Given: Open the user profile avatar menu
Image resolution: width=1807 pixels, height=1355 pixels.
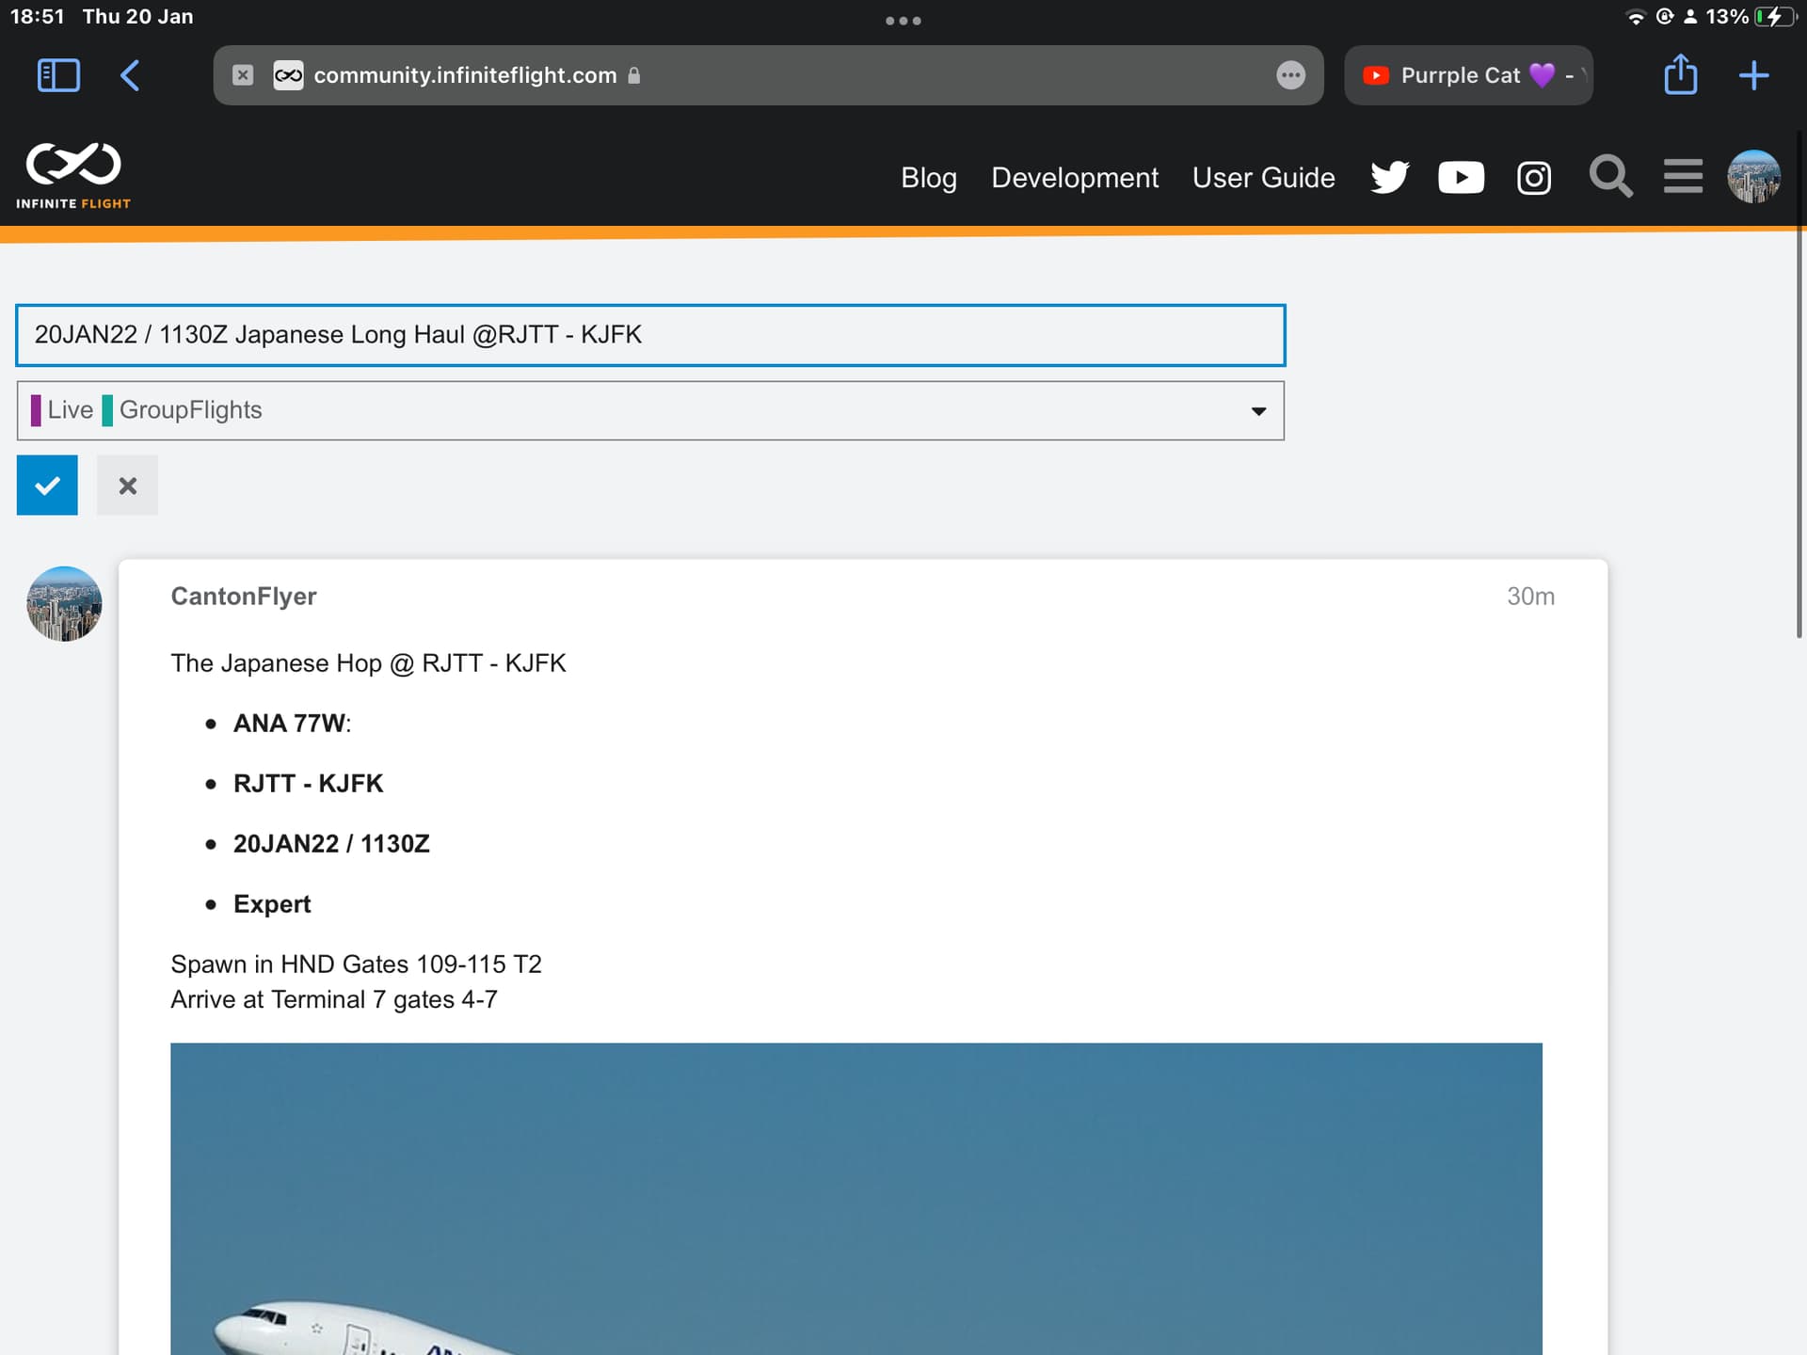Looking at the screenshot, I should [x=1753, y=176].
